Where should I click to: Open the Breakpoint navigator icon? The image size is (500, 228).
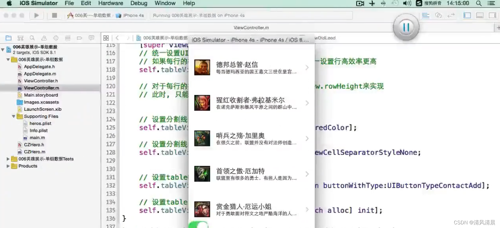[80, 38]
